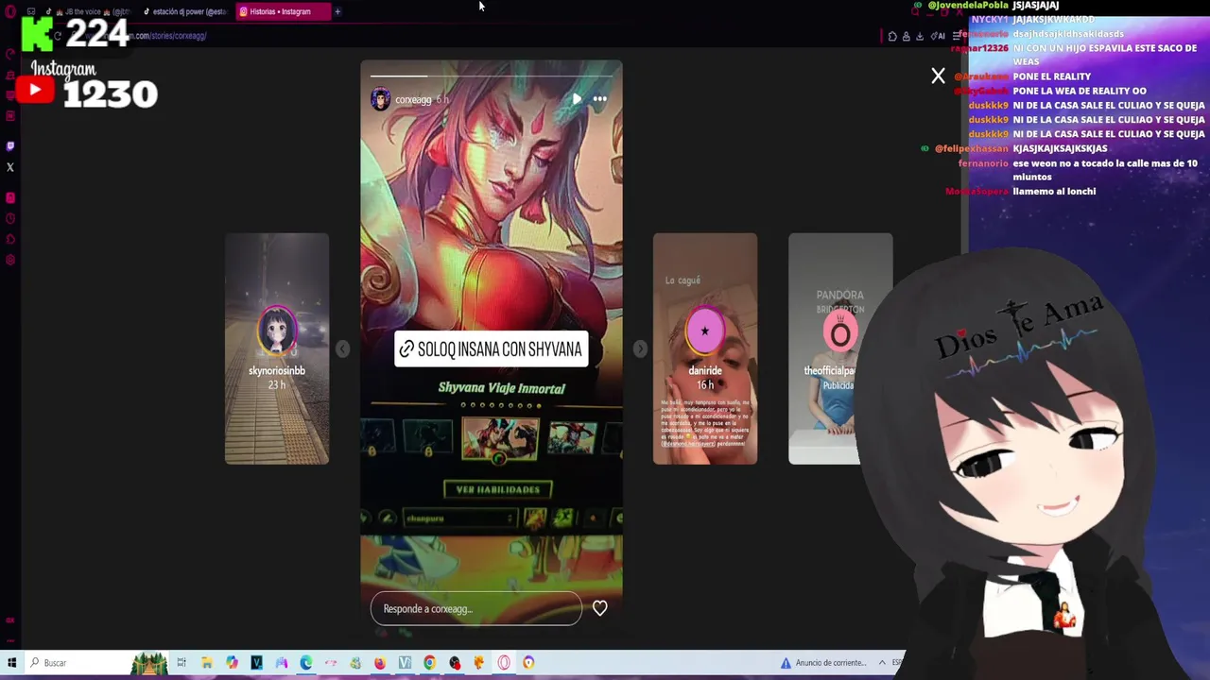
Task: Open the skynoriosinbb story preview
Action: [x=277, y=348]
